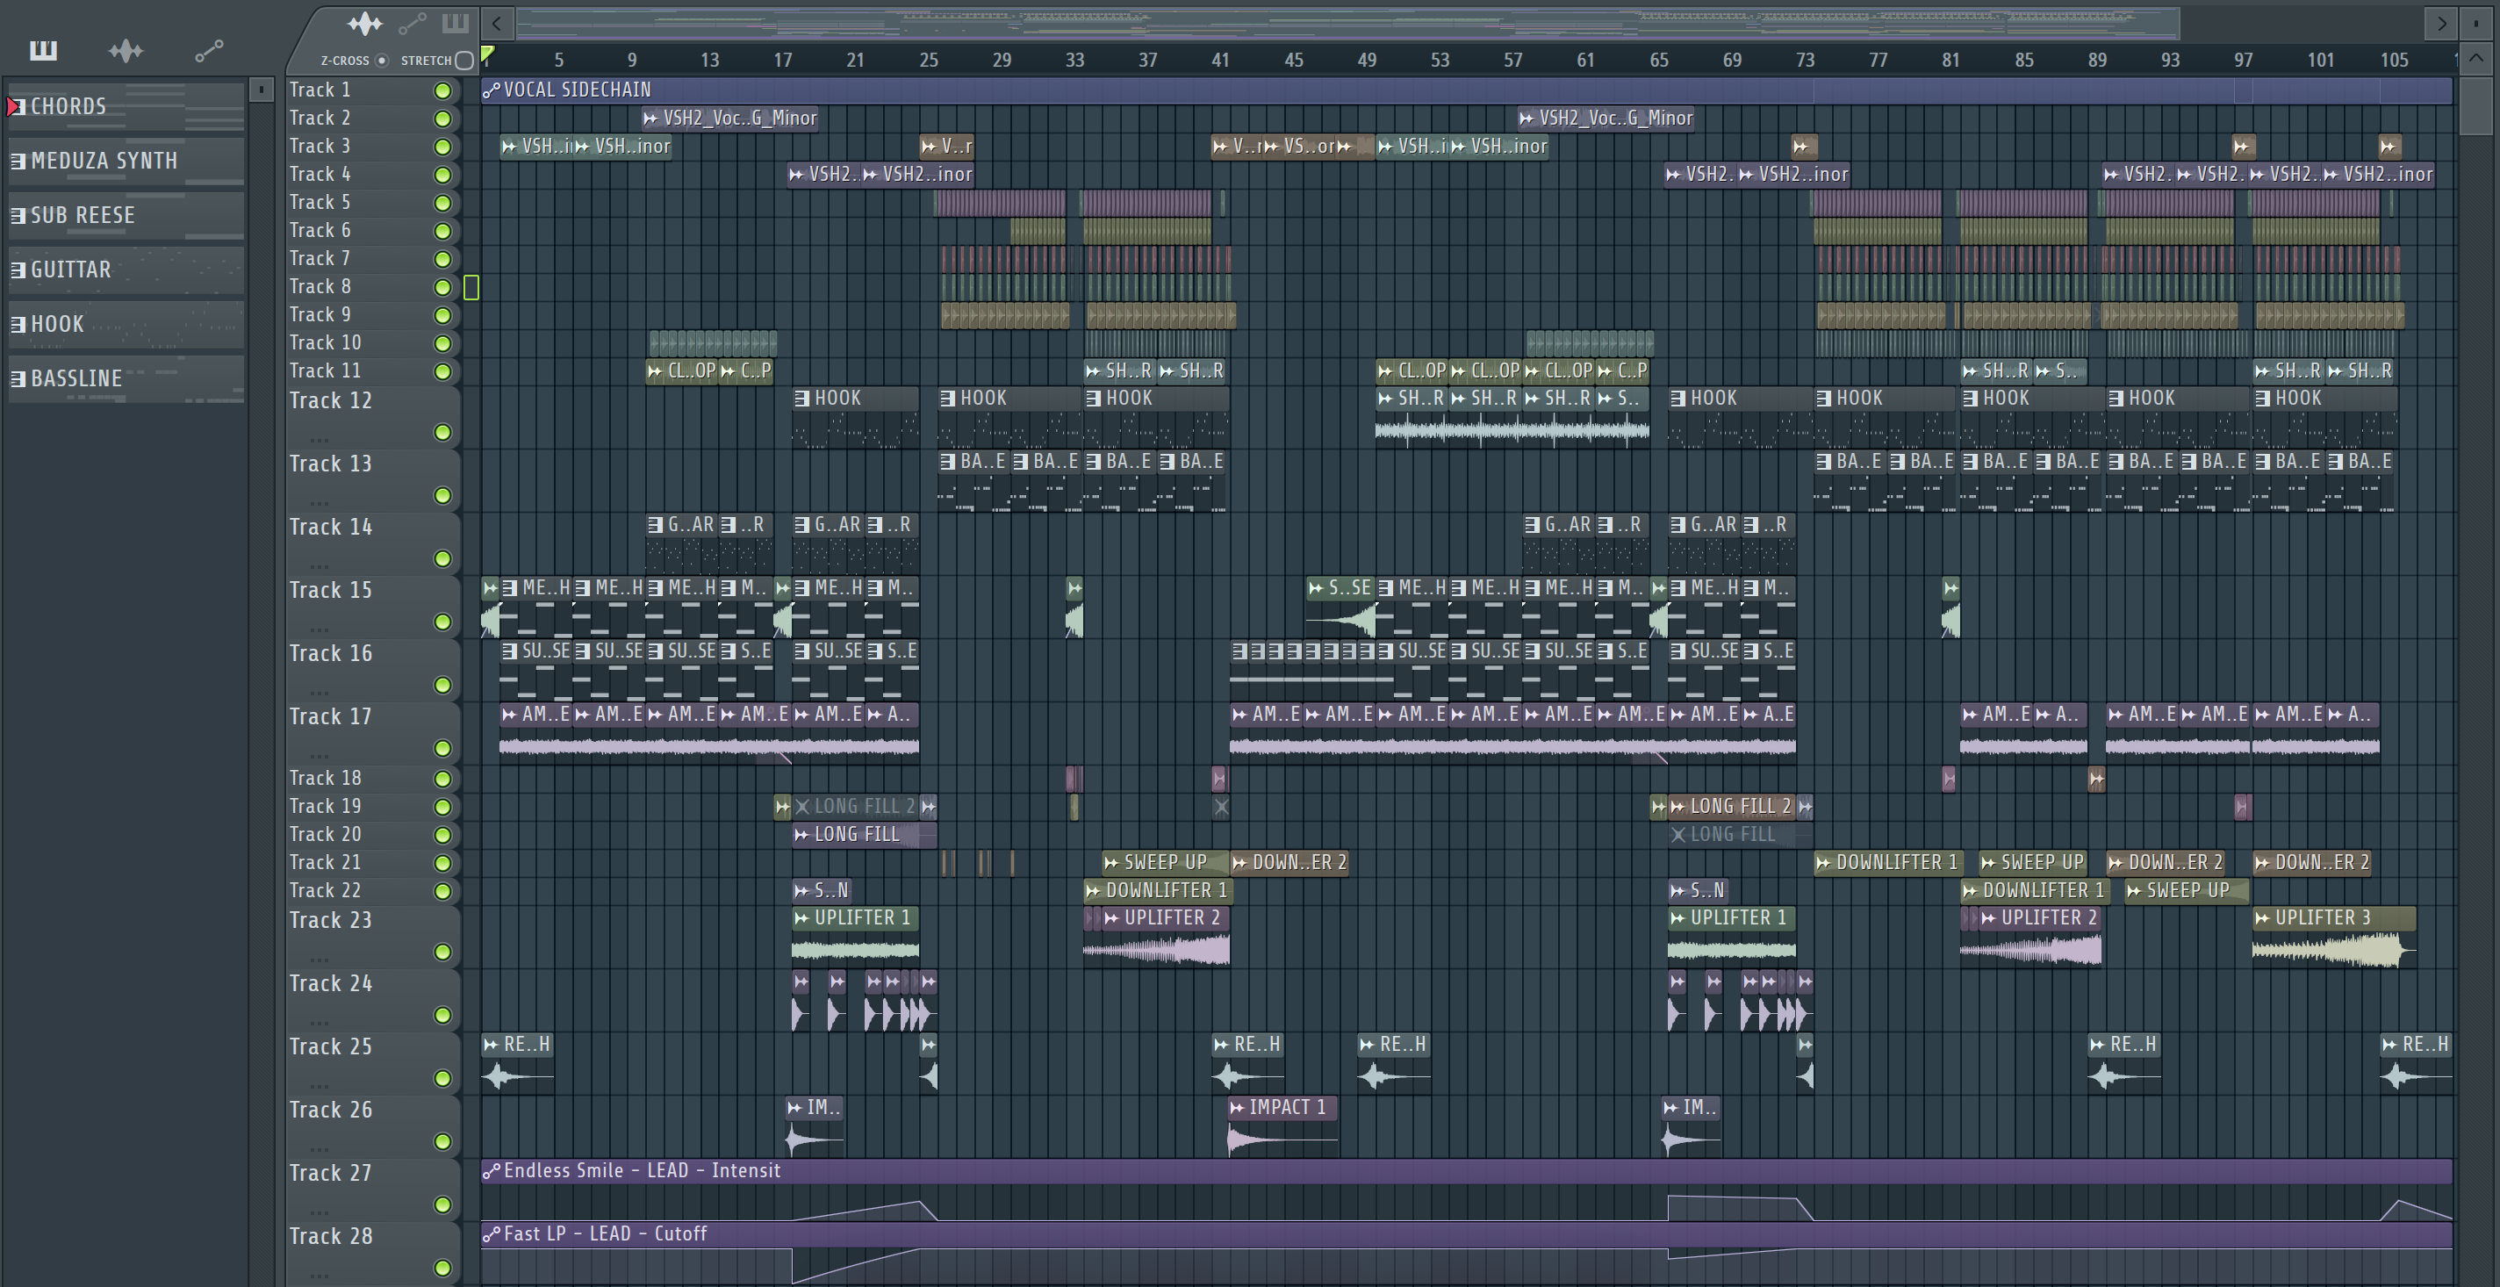
Task: Mute Track 23 using green switch
Action: pos(442,953)
